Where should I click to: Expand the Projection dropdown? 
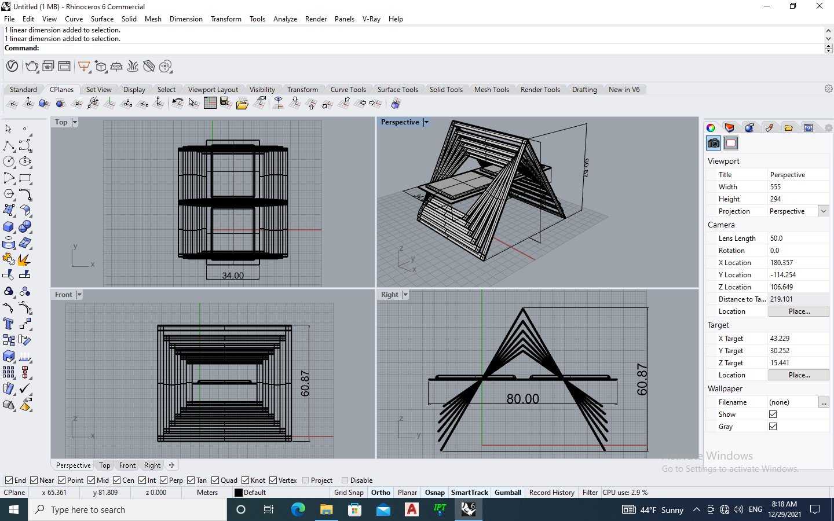tap(823, 211)
